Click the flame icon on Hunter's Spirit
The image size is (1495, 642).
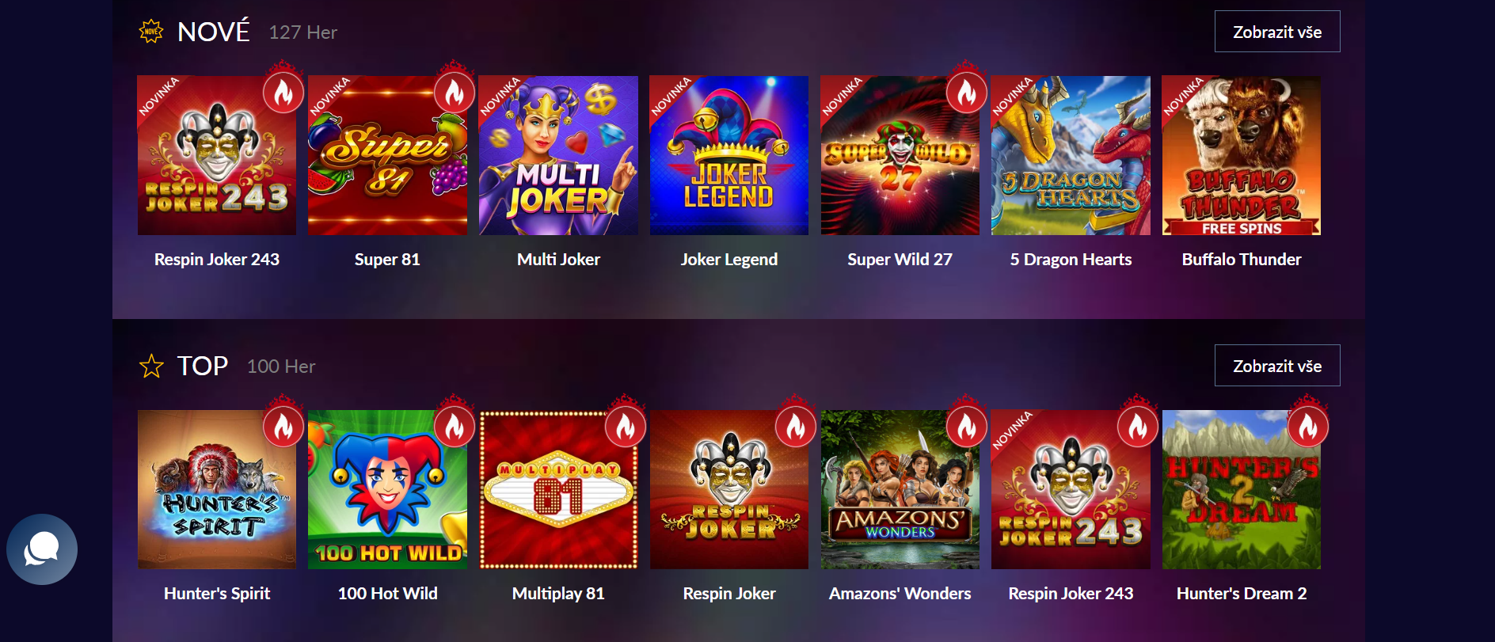[x=283, y=427]
